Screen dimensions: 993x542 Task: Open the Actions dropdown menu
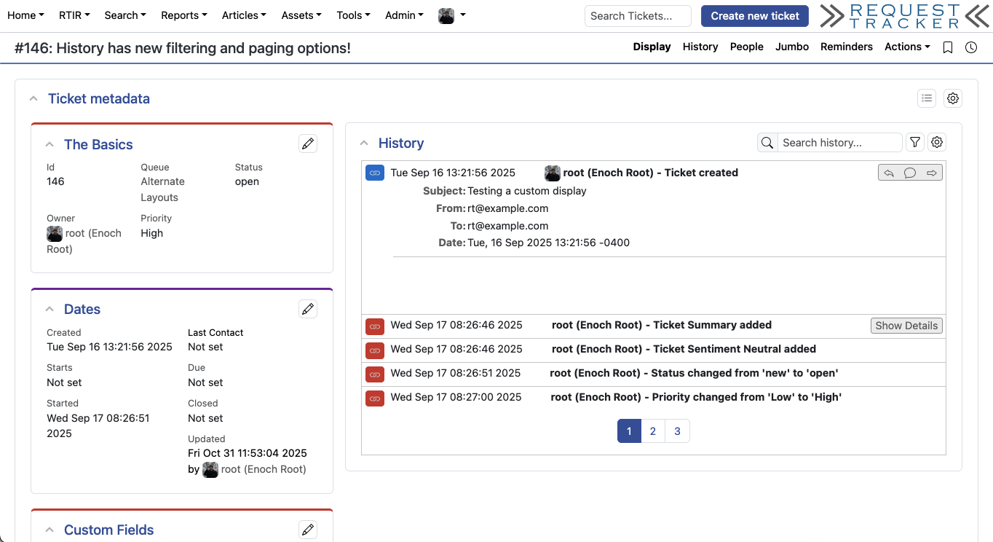(x=907, y=47)
